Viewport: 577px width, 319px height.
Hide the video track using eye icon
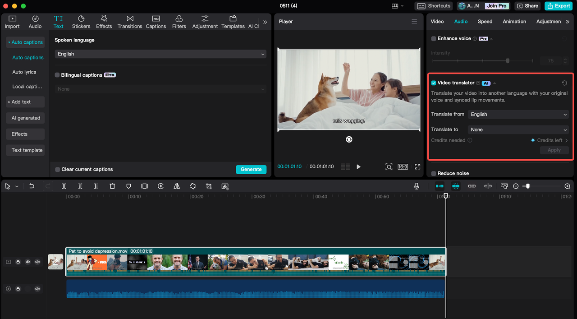28,262
